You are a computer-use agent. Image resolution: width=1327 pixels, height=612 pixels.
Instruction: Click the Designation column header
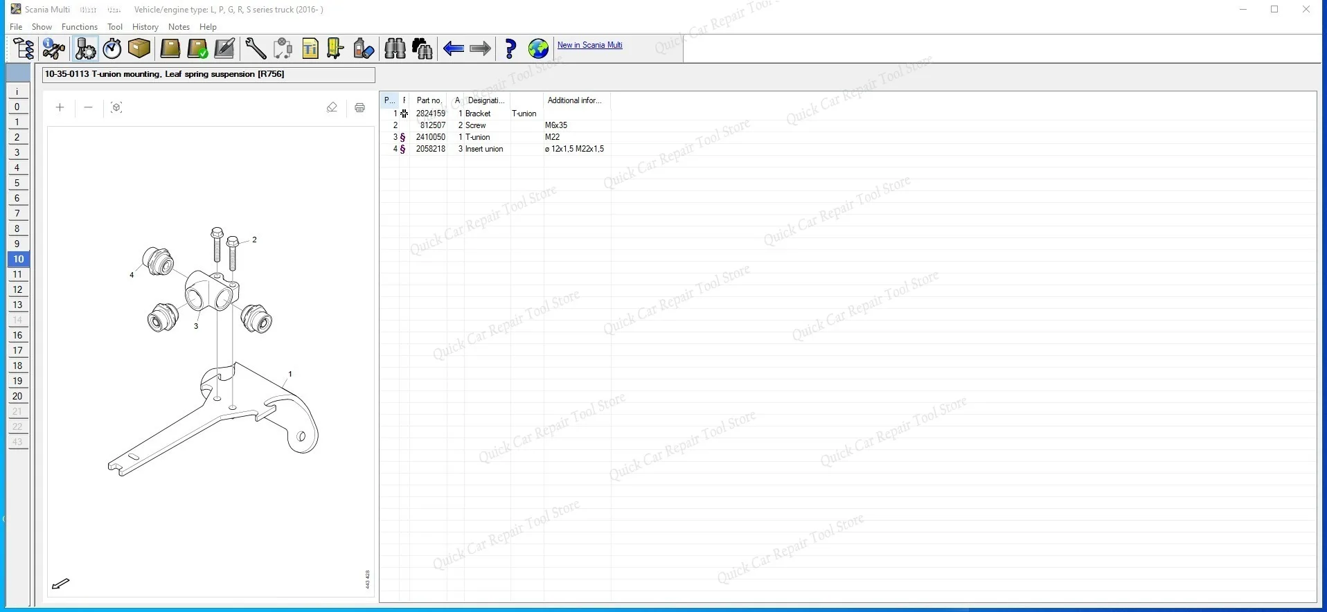click(486, 100)
